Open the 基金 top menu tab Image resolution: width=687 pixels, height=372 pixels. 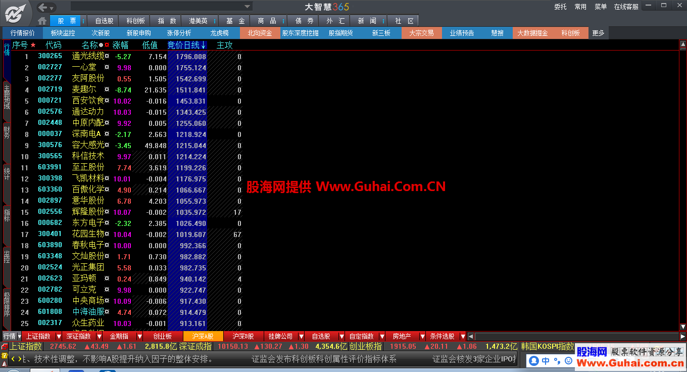coord(235,21)
